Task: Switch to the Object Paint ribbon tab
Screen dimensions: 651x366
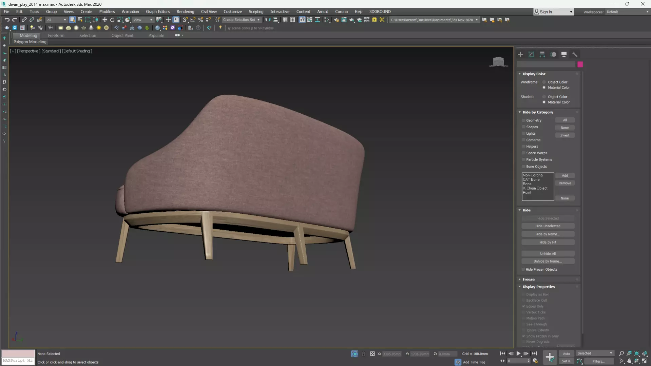Action: 122,35
